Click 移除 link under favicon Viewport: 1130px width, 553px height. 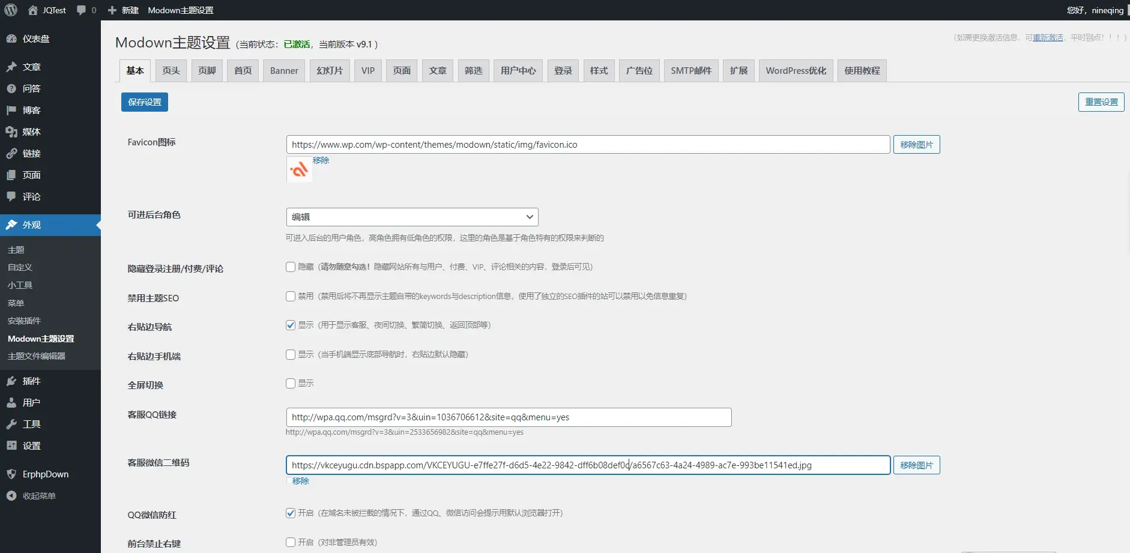321,160
